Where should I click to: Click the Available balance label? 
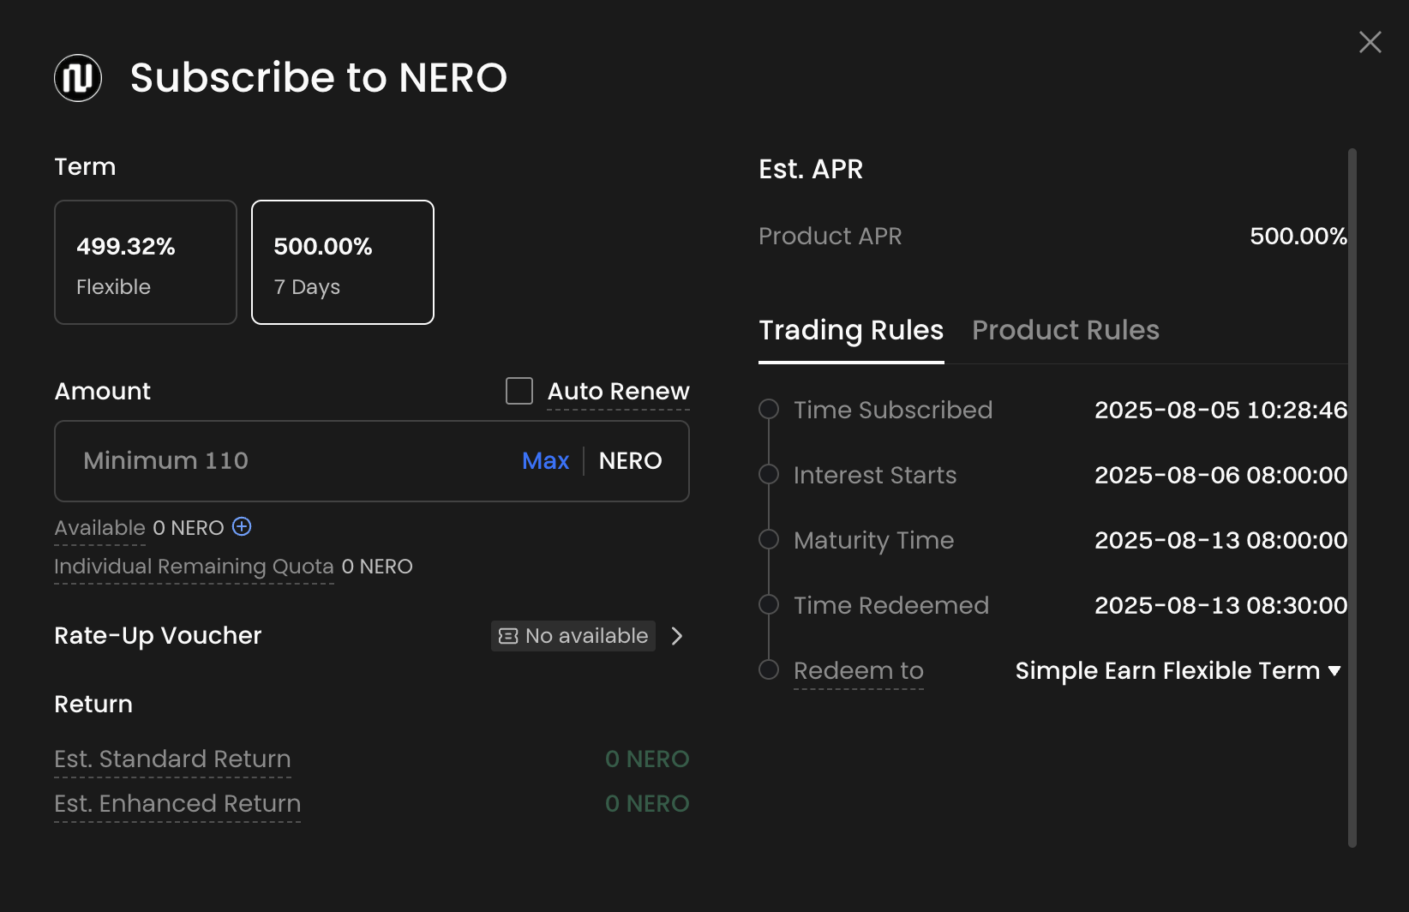pos(99,527)
